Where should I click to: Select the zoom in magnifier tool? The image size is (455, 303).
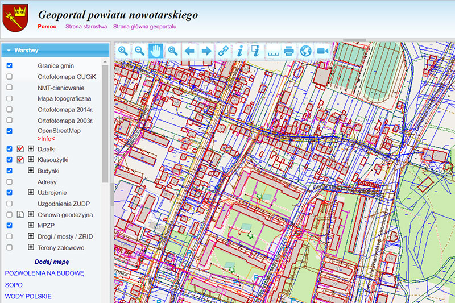(123, 51)
